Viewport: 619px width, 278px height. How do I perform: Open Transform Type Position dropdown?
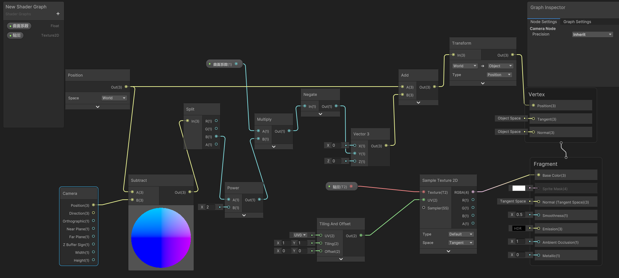tap(499, 75)
